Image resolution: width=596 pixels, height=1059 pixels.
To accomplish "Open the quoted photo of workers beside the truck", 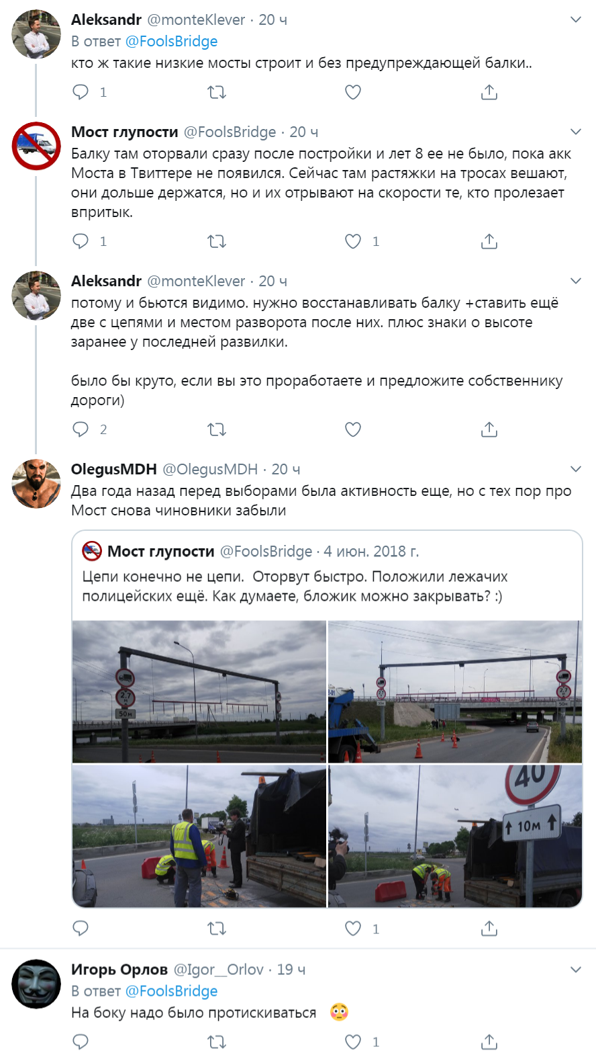I will click(199, 836).
